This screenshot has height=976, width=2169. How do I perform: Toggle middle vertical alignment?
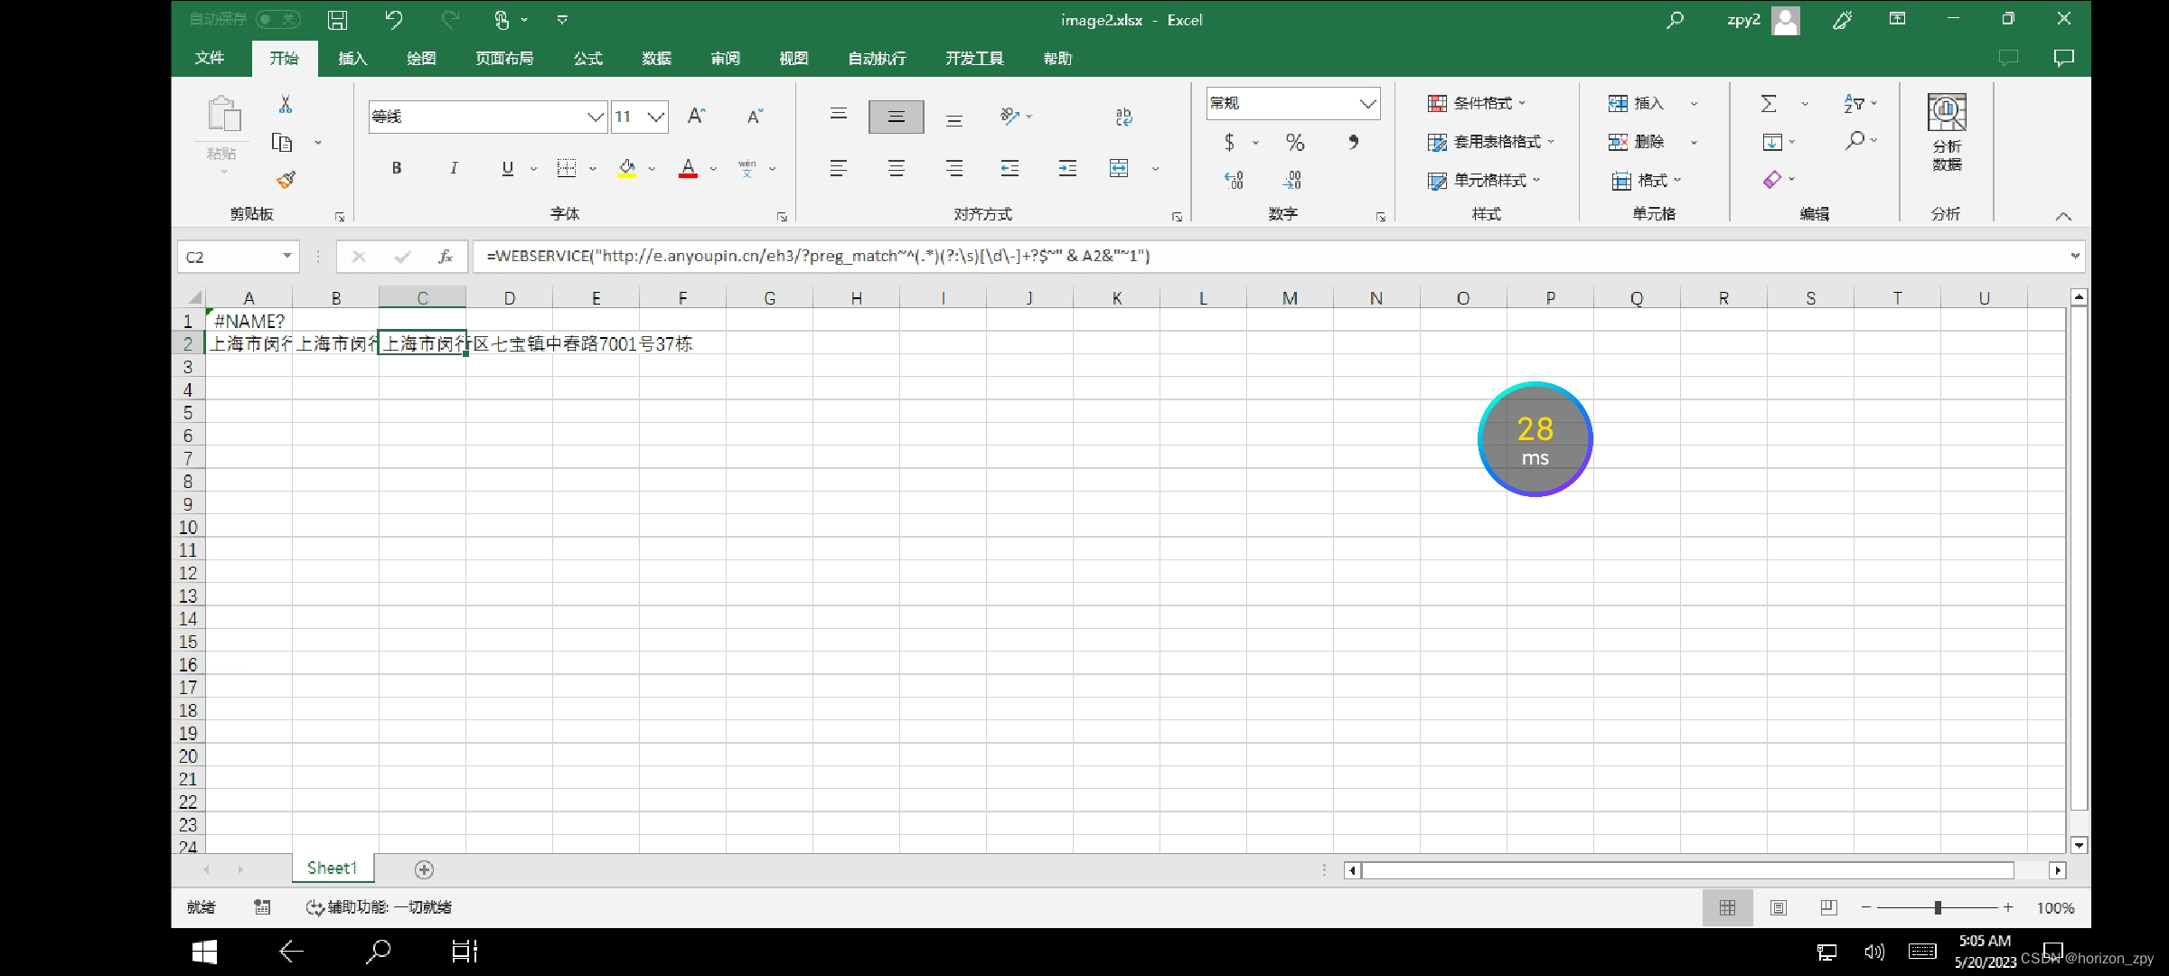[896, 117]
